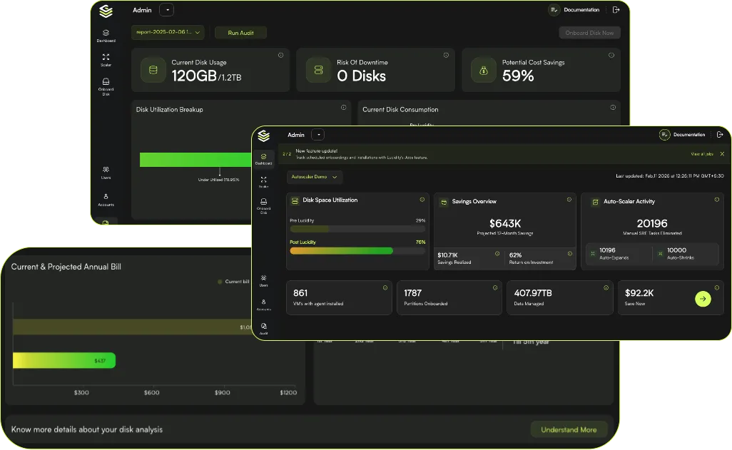Open Users in front window sidebar
The width and height of the screenshot is (732, 450).
(x=264, y=280)
